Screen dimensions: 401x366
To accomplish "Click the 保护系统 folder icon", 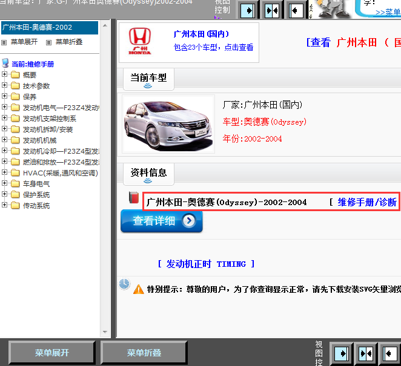I will tap(15, 195).
